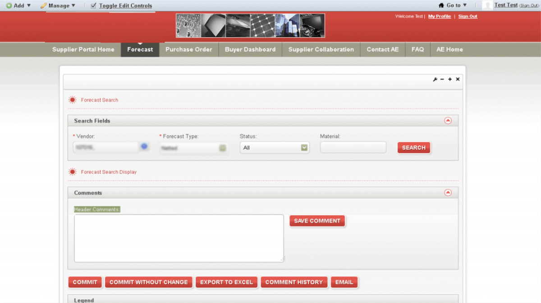Click the home icon beside Go to

[x=441, y=5]
